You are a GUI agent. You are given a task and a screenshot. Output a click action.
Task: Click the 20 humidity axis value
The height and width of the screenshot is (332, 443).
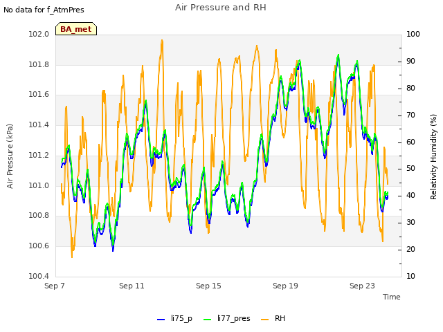tap(410, 249)
